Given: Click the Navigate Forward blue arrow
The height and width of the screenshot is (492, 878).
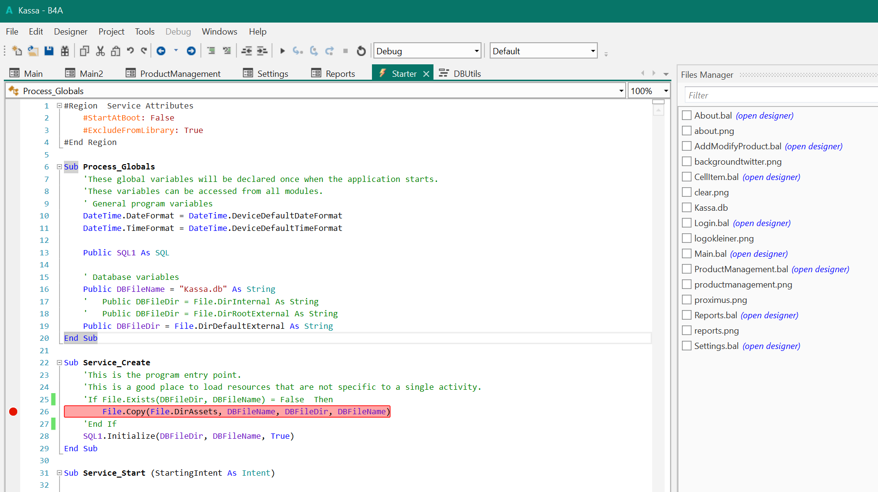Looking at the screenshot, I should tap(191, 51).
